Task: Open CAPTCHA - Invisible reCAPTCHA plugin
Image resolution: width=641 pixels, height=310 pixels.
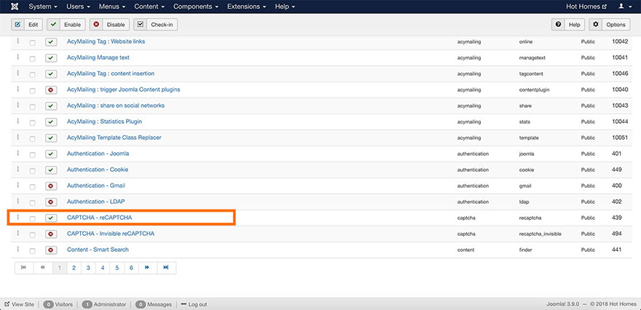Action: pyautogui.click(x=111, y=234)
